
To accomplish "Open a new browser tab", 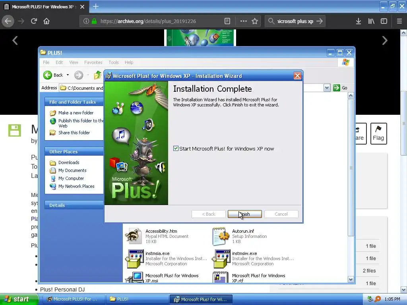I will (x=95, y=6).
